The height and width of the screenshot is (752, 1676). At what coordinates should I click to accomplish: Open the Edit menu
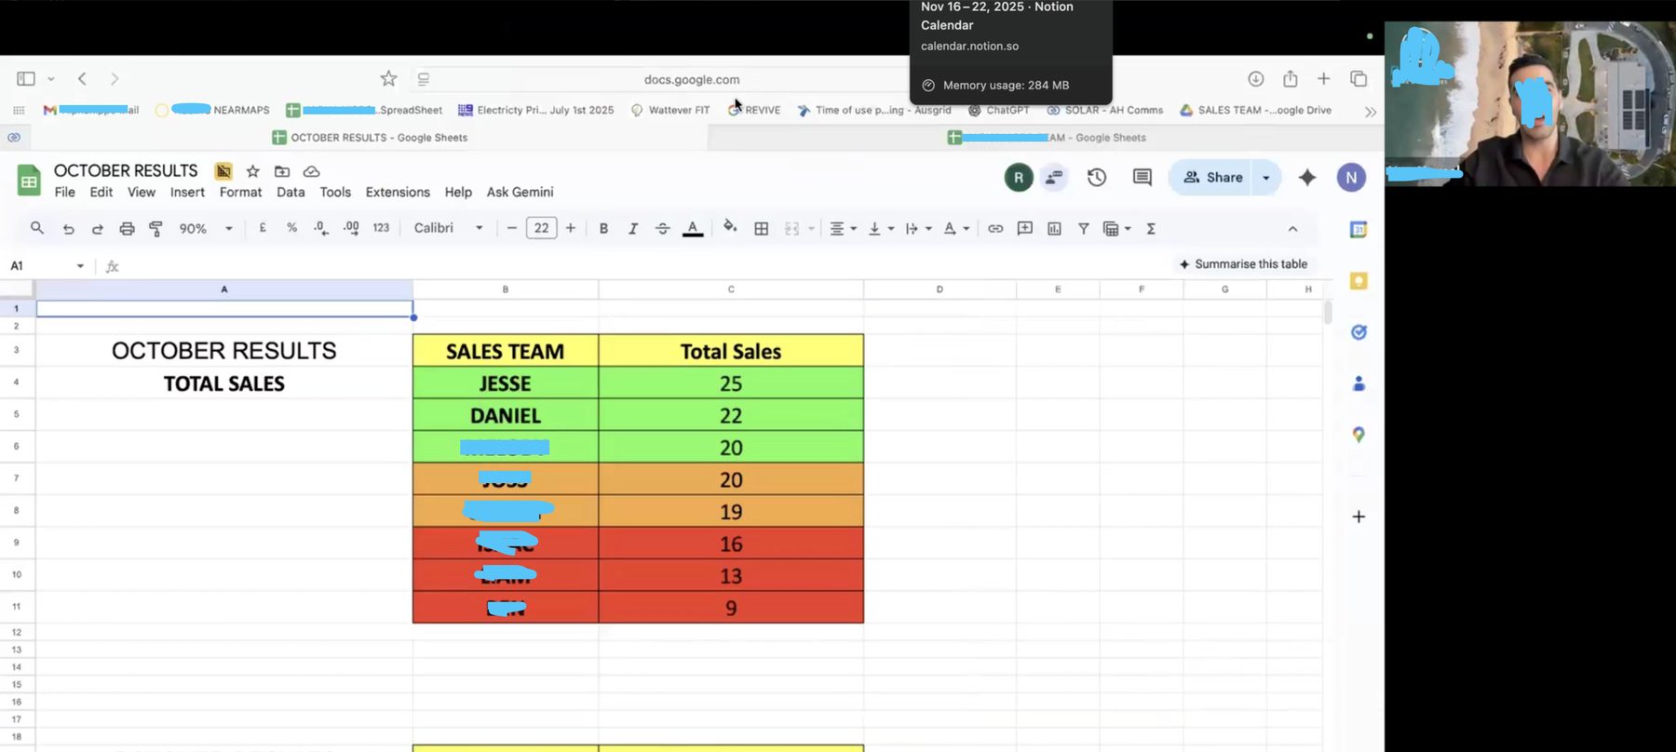point(101,193)
